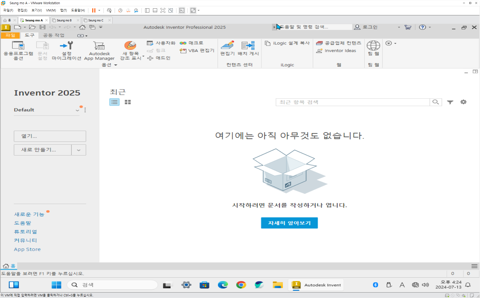Expand the Login (로그인) dropdown arrow
480x298 pixels.
(399, 27)
